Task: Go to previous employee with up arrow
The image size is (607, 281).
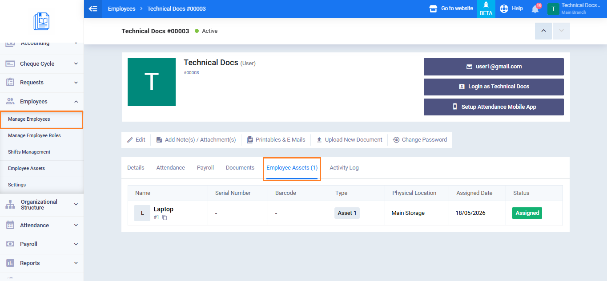Action: click(x=543, y=31)
